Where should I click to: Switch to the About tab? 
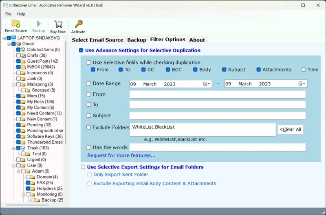[x=197, y=40]
